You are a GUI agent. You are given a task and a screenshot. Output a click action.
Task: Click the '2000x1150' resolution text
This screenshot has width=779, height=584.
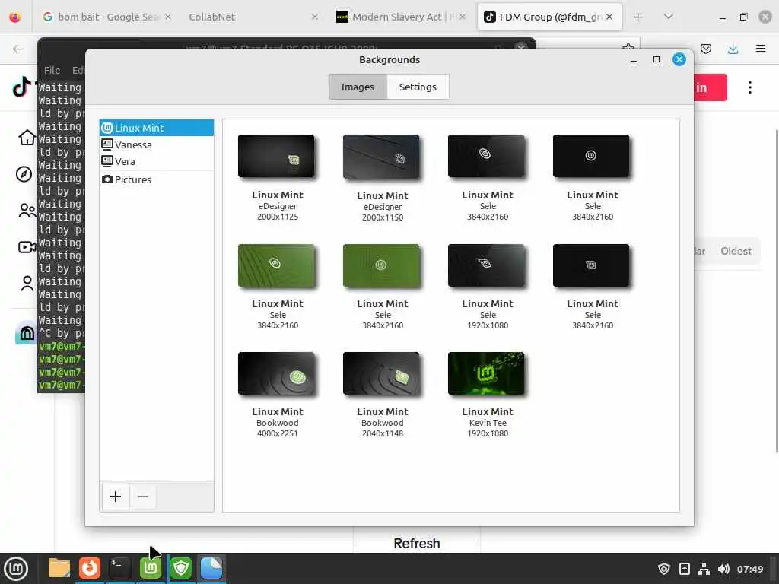tap(383, 217)
